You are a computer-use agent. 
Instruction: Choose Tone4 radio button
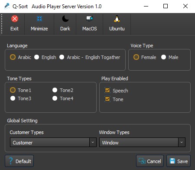tap(55, 98)
